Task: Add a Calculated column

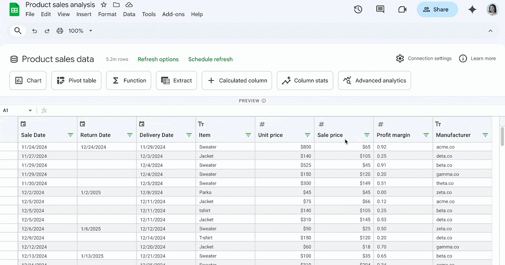Action: [237, 80]
